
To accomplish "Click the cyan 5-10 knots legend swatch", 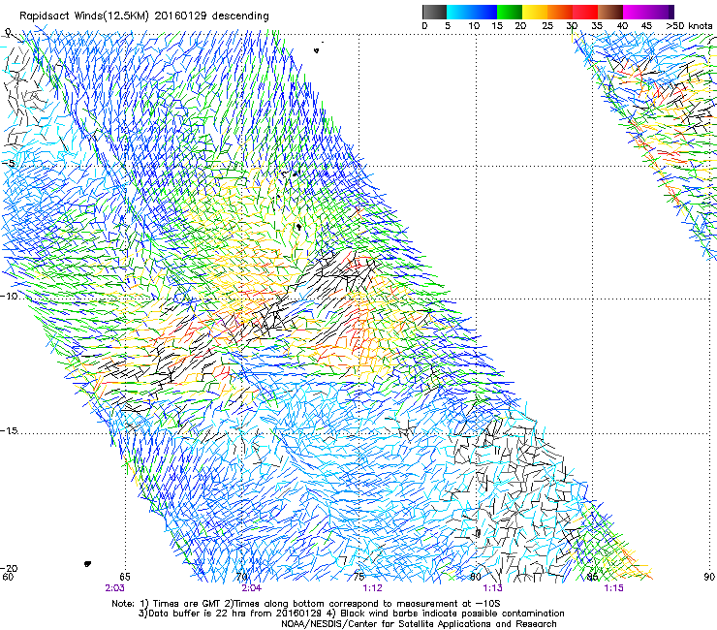I will pyautogui.click(x=459, y=12).
